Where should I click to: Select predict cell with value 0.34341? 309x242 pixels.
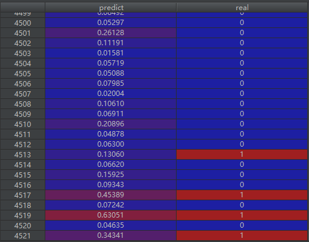[111, 235]
